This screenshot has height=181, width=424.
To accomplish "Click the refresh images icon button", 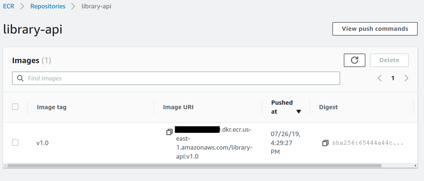I will pyautogui.click(x=354, y=60).
